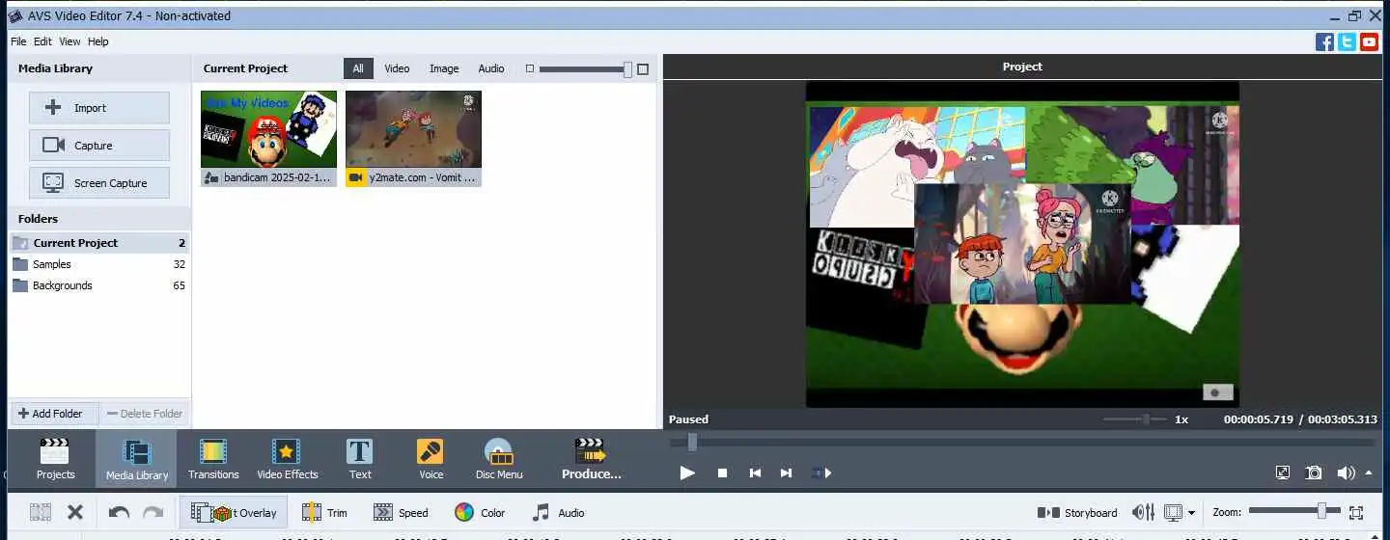Adjust the playback speed slider

click(1134, 419)
